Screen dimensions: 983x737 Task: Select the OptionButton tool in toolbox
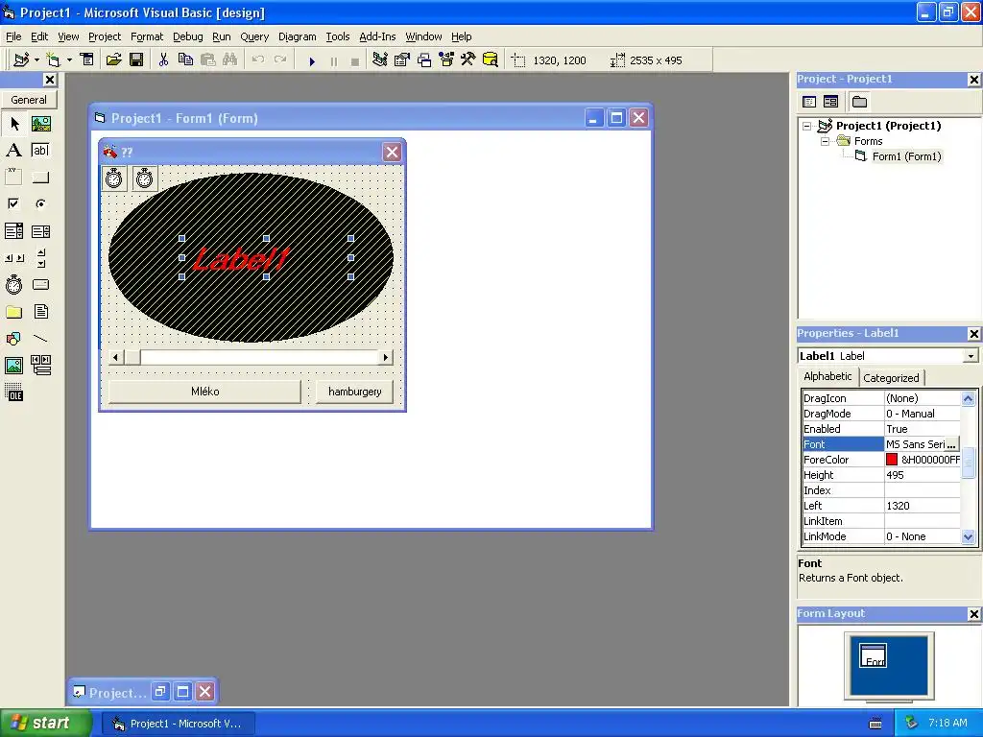[40, 203]
